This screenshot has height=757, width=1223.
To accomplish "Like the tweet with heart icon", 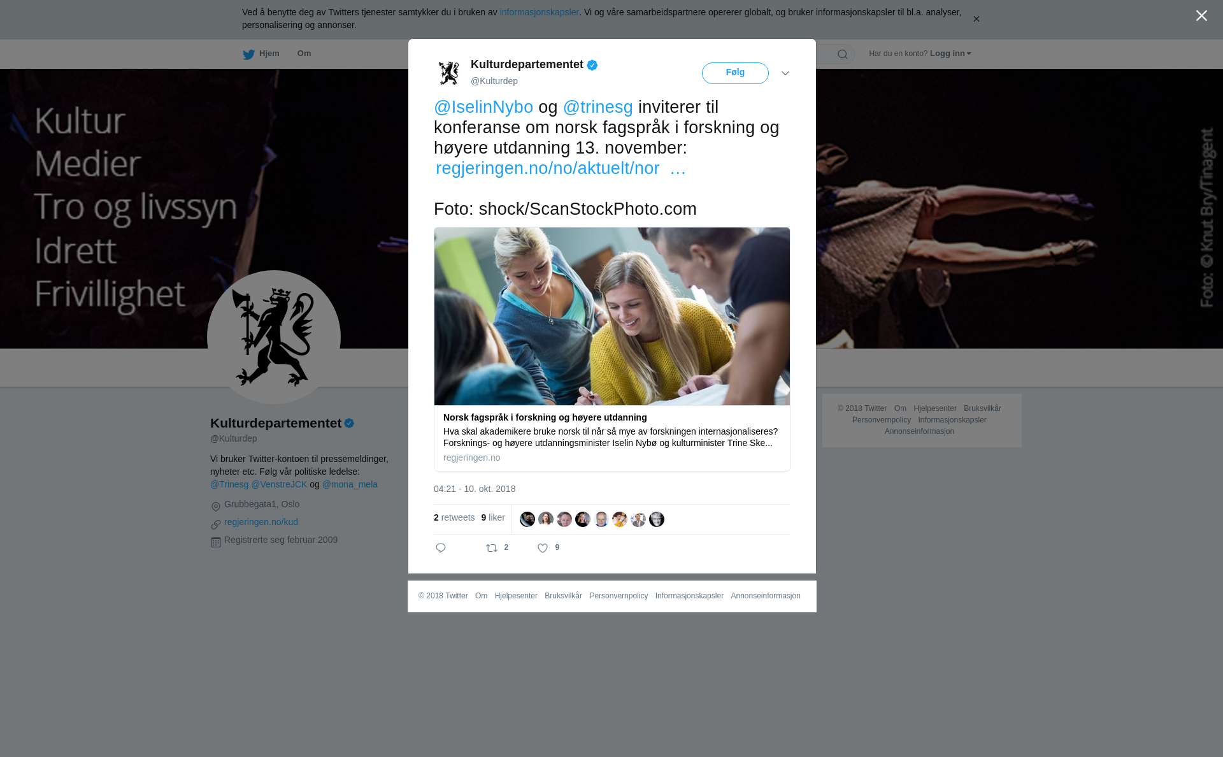I will (x=543, y=548).
